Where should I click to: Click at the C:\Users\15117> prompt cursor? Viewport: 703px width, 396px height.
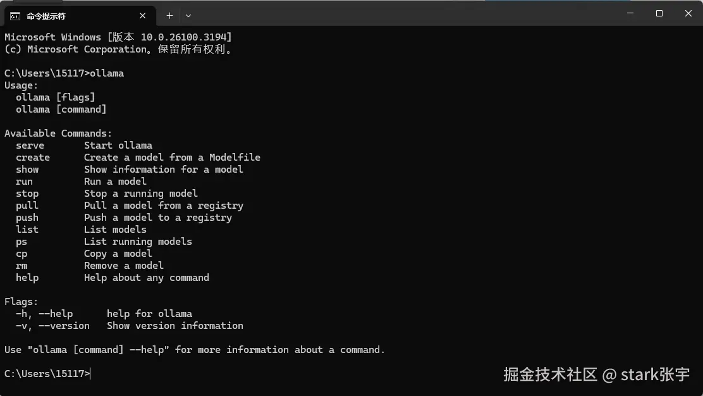point(90,374)
